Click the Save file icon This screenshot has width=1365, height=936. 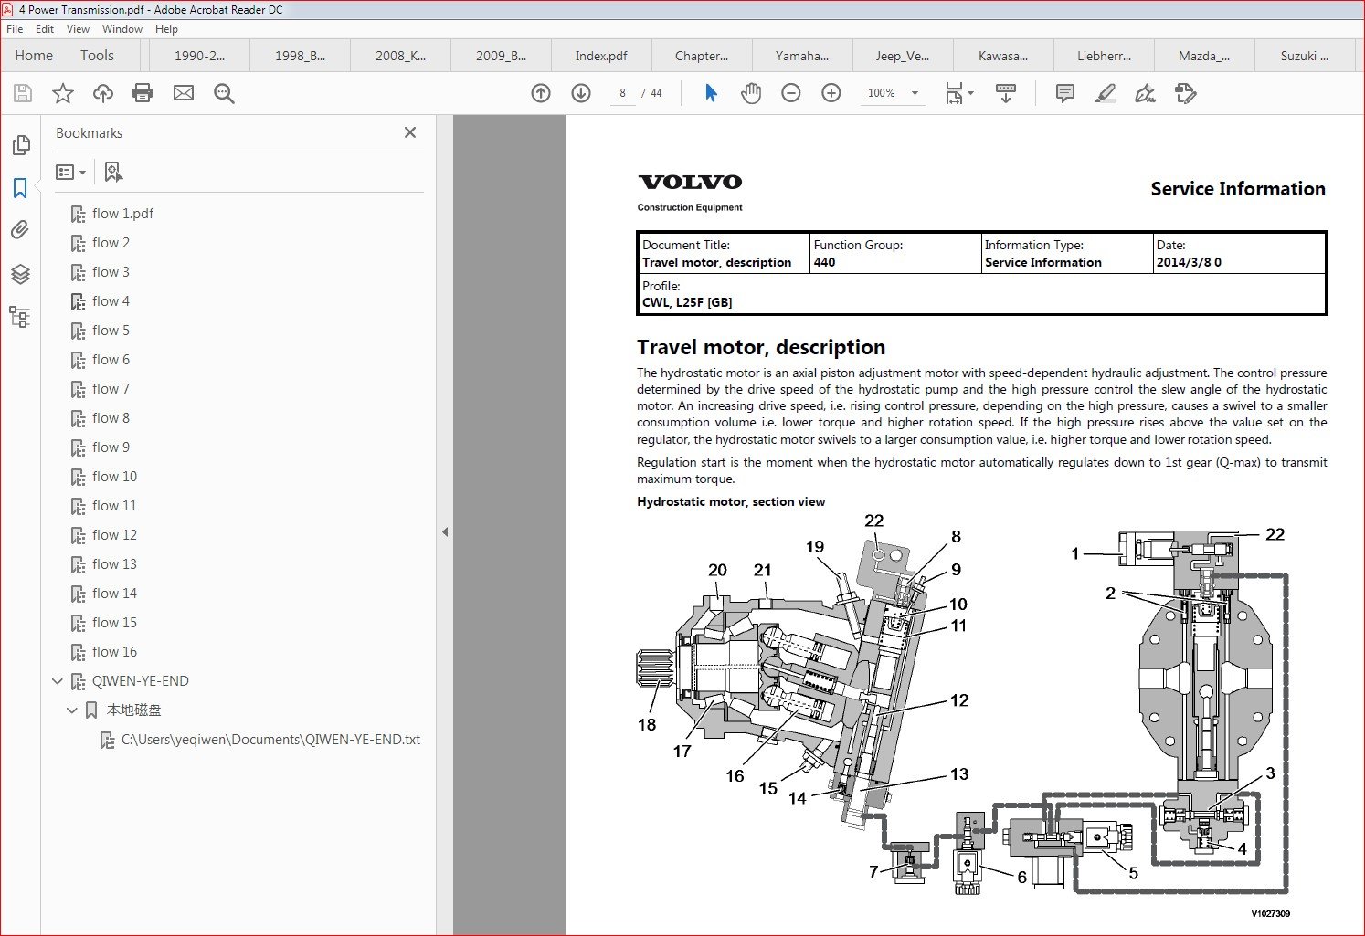[23, 93]
